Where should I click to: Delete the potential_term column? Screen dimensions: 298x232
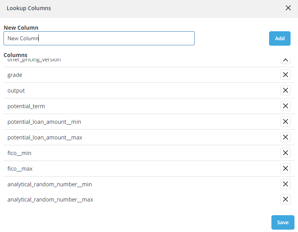point(285,106)
